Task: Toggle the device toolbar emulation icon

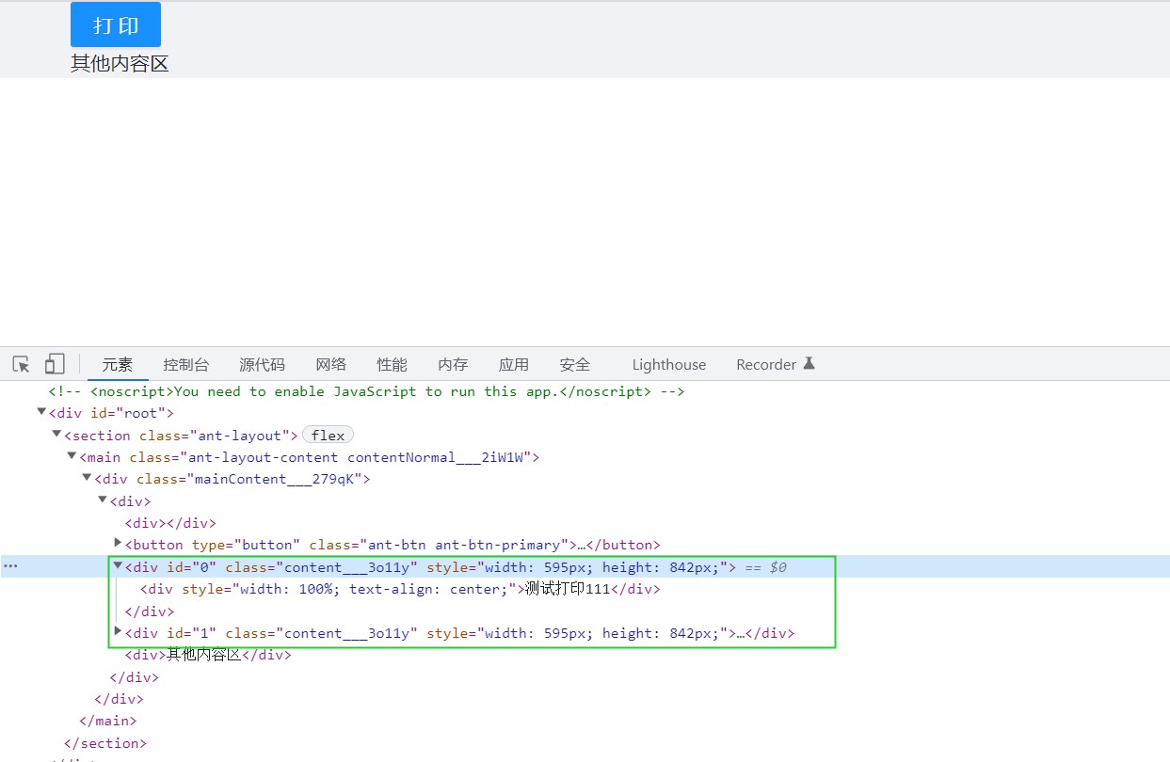Action: coord(54,363)
